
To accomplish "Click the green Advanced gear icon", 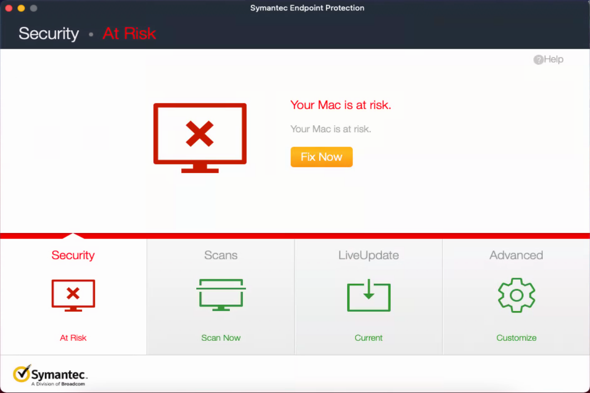I will tap(516, 295).
